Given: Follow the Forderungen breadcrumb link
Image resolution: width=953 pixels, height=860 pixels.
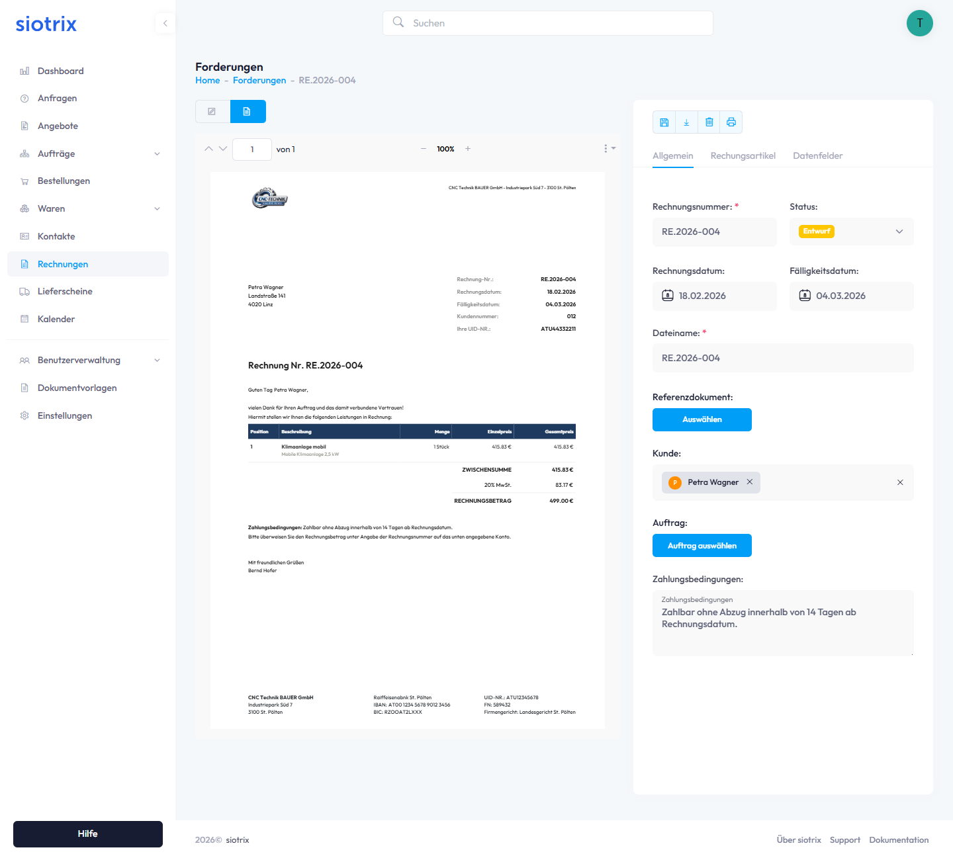Looking at the screenshot, I should (259, 81).
